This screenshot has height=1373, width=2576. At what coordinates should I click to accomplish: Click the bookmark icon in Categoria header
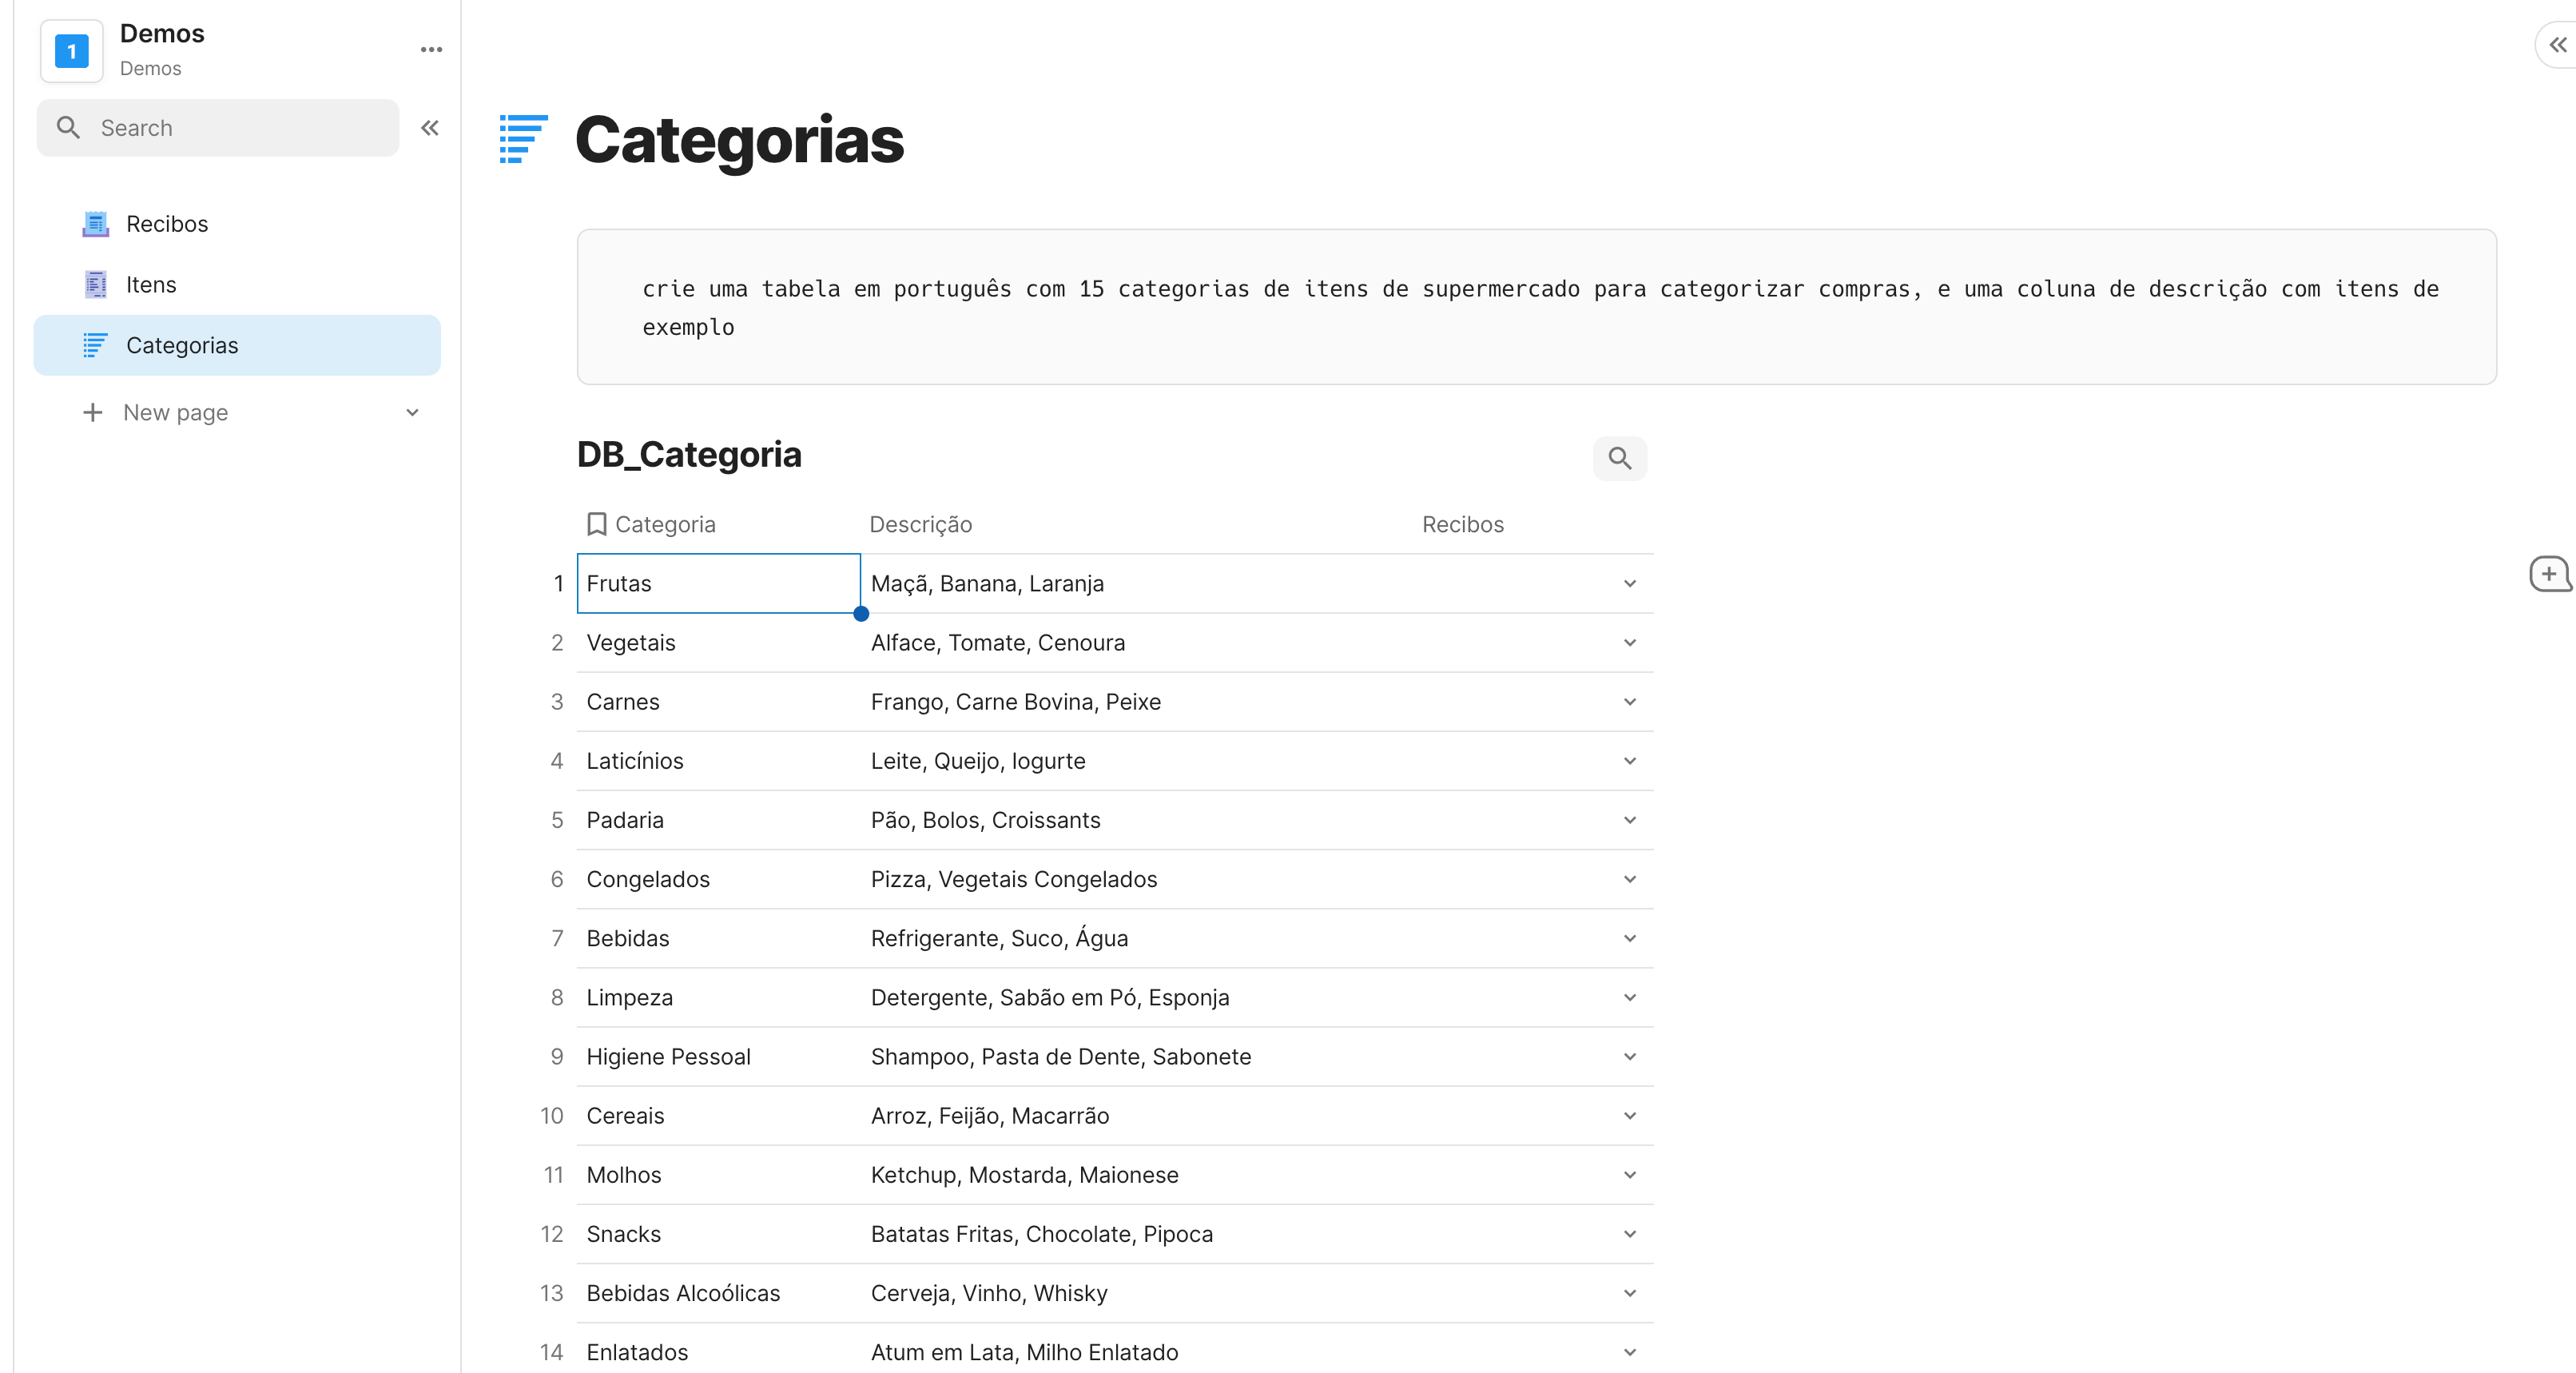click(597, 524)
